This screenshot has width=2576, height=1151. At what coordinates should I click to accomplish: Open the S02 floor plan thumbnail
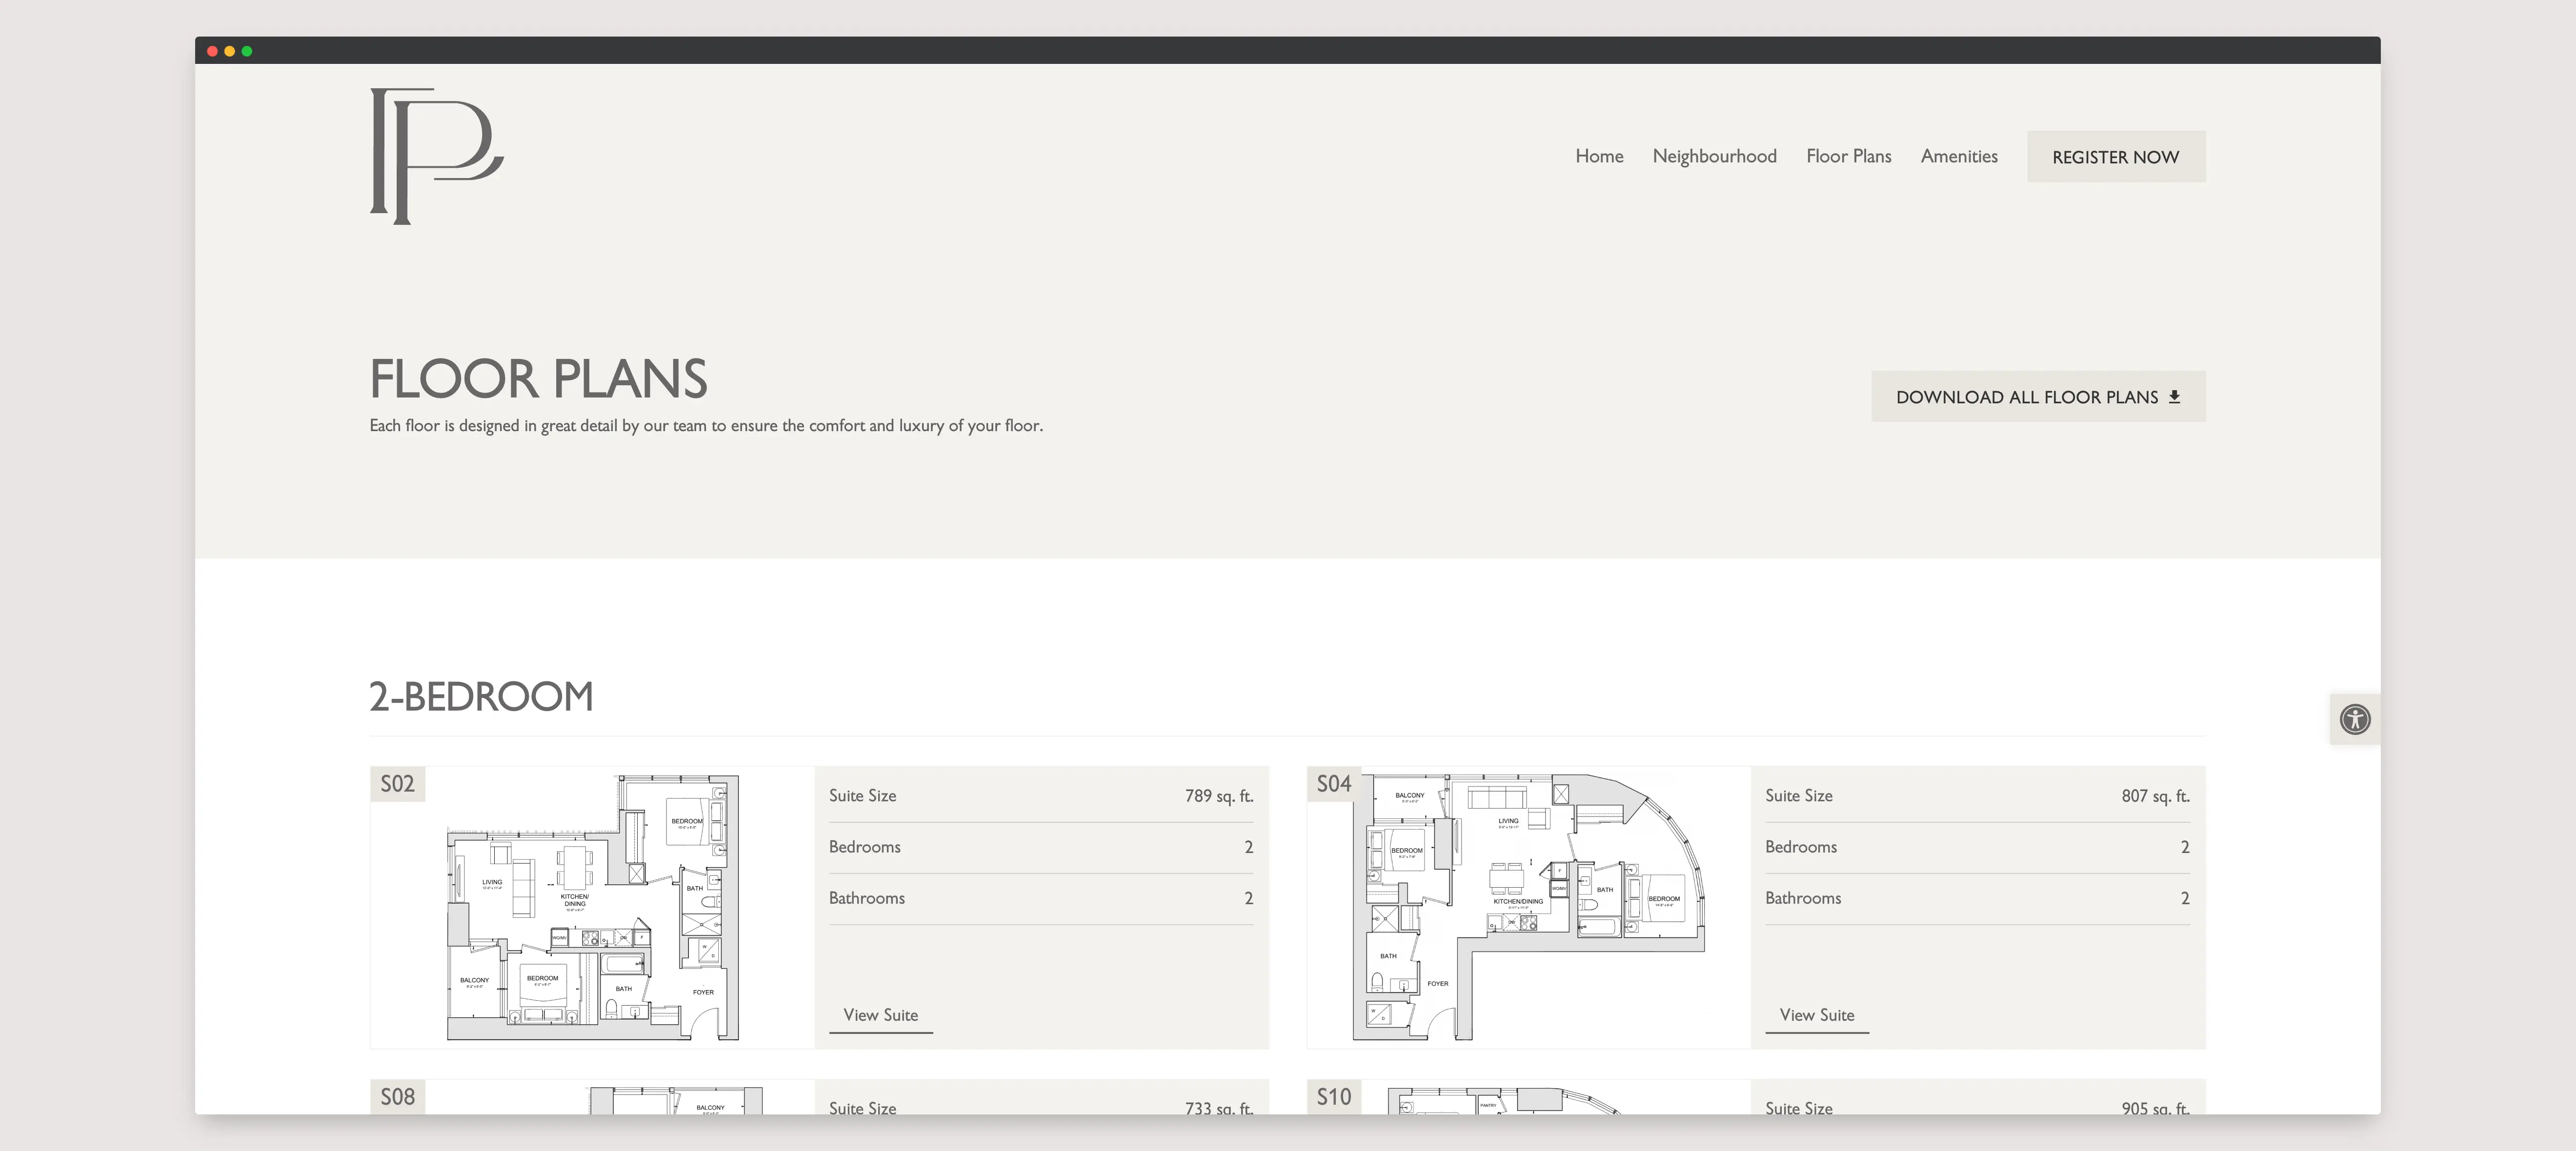tap(592, 907)
